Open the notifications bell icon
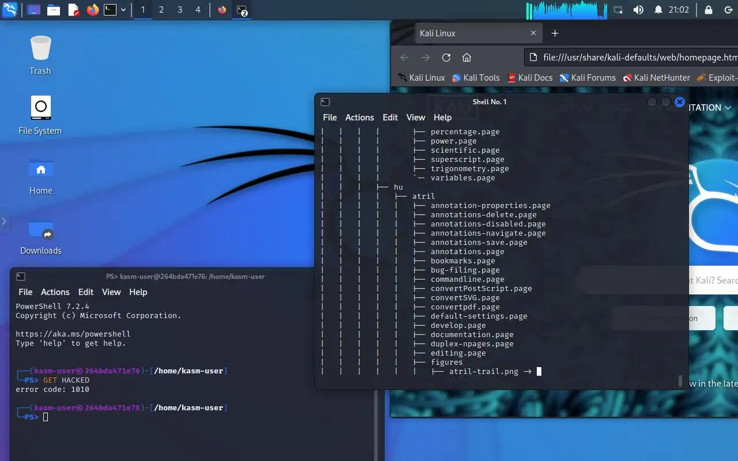This screenshot has height=461, width=738. [x=658, y=10]
